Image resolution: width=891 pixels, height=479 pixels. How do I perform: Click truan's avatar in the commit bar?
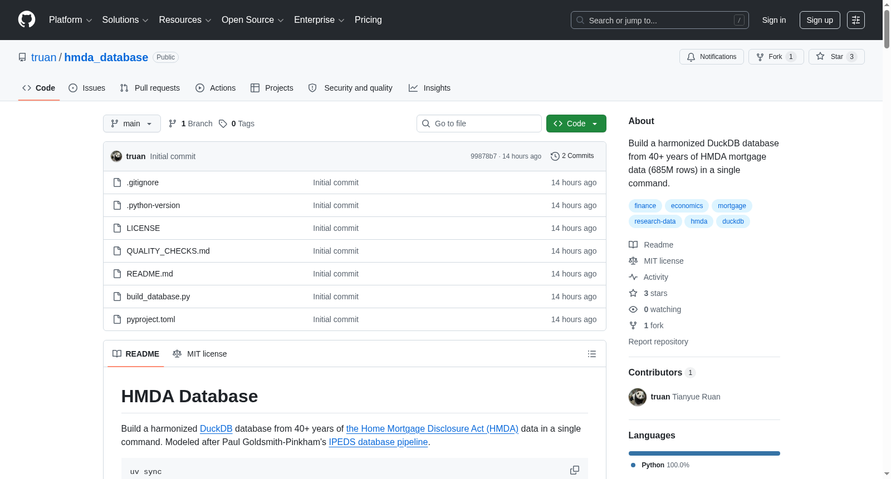tap(116, 156)
